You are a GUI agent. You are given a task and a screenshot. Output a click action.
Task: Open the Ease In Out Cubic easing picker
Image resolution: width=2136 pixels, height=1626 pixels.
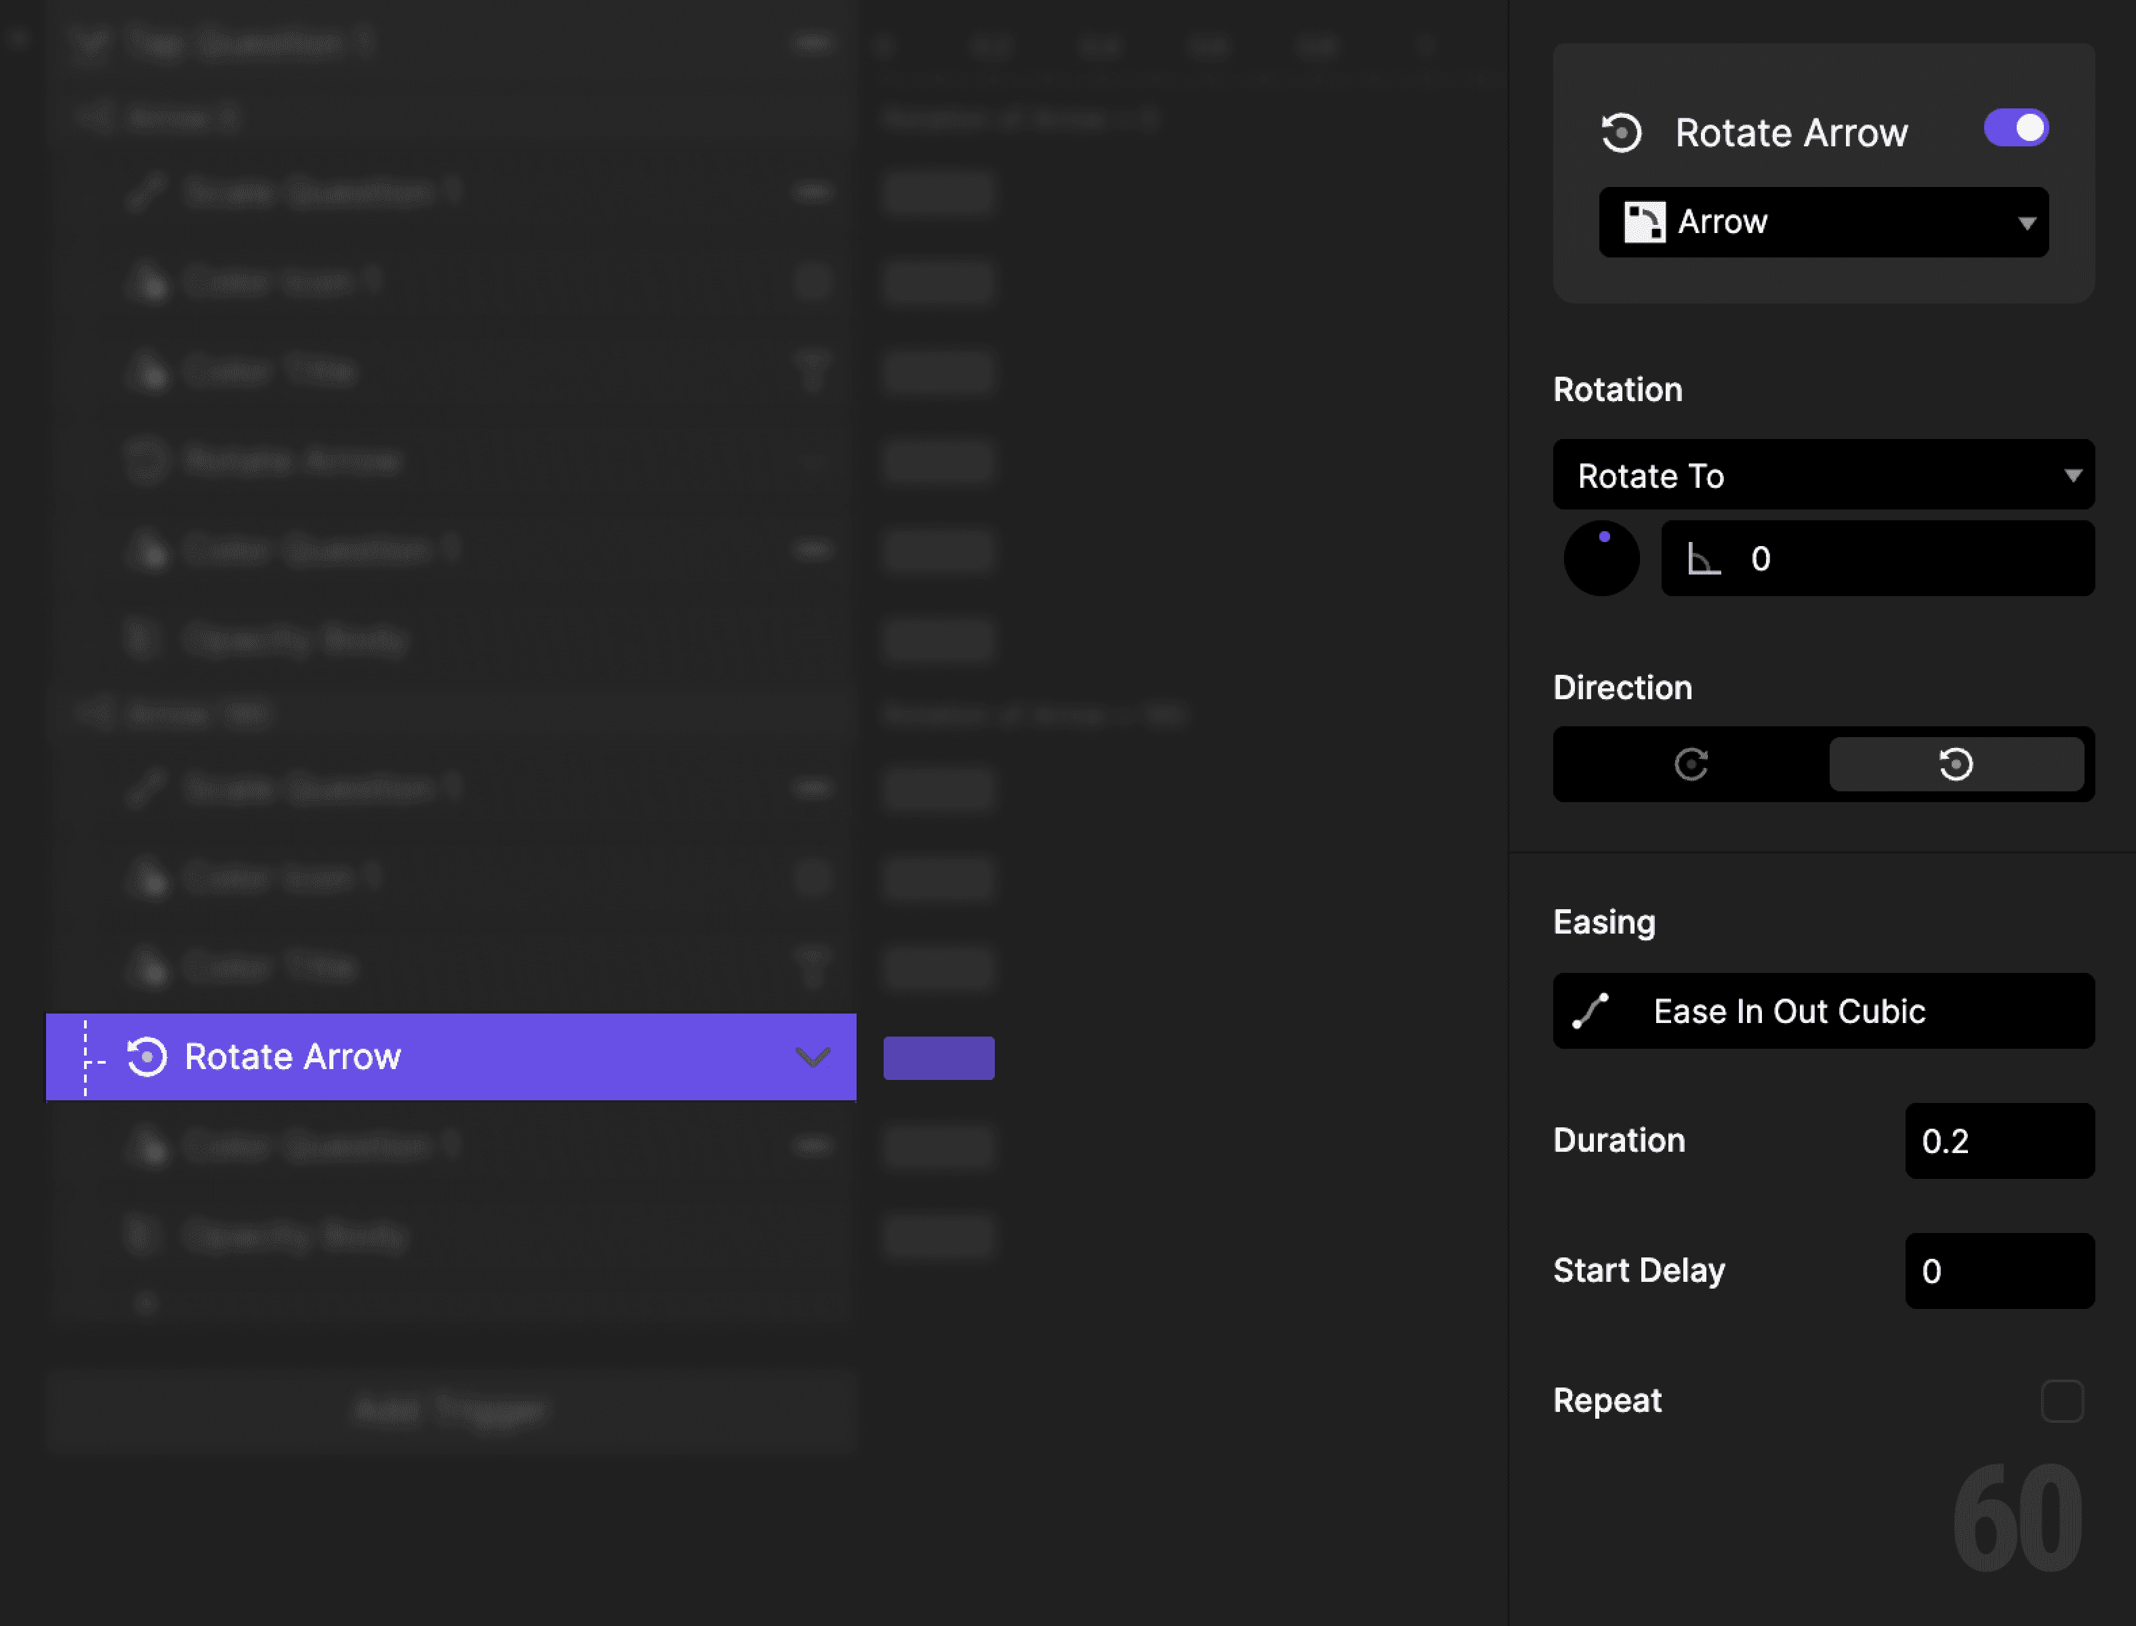pos(1822,1010)
